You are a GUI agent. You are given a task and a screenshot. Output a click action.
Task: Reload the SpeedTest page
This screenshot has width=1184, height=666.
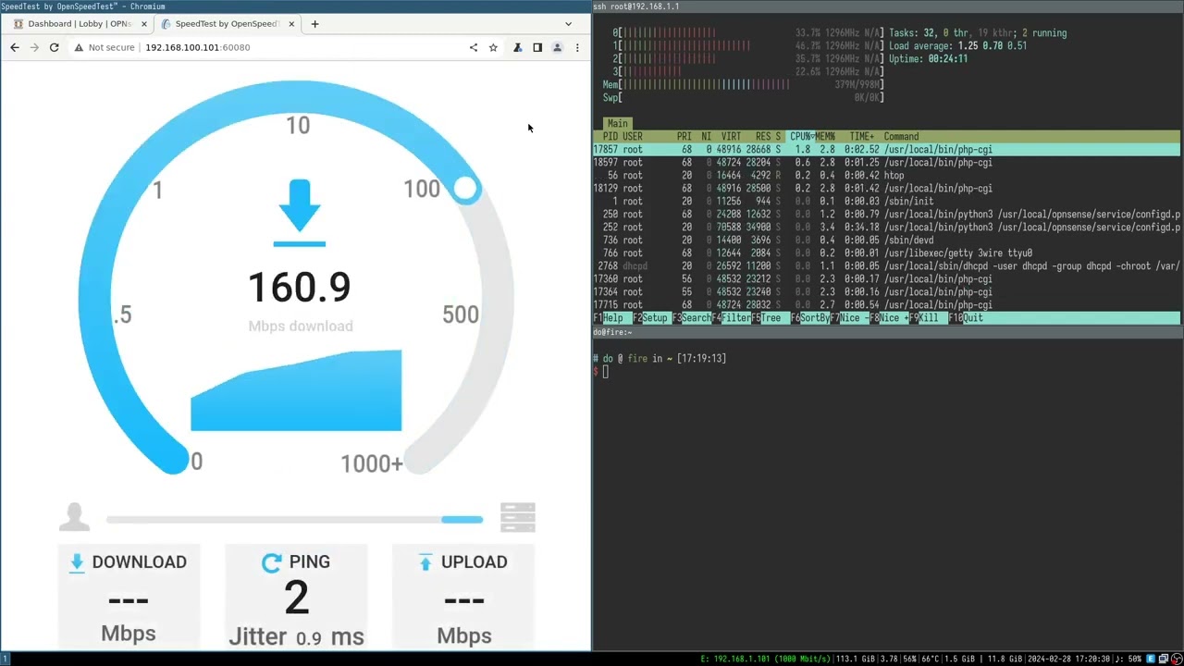[54, 47]
